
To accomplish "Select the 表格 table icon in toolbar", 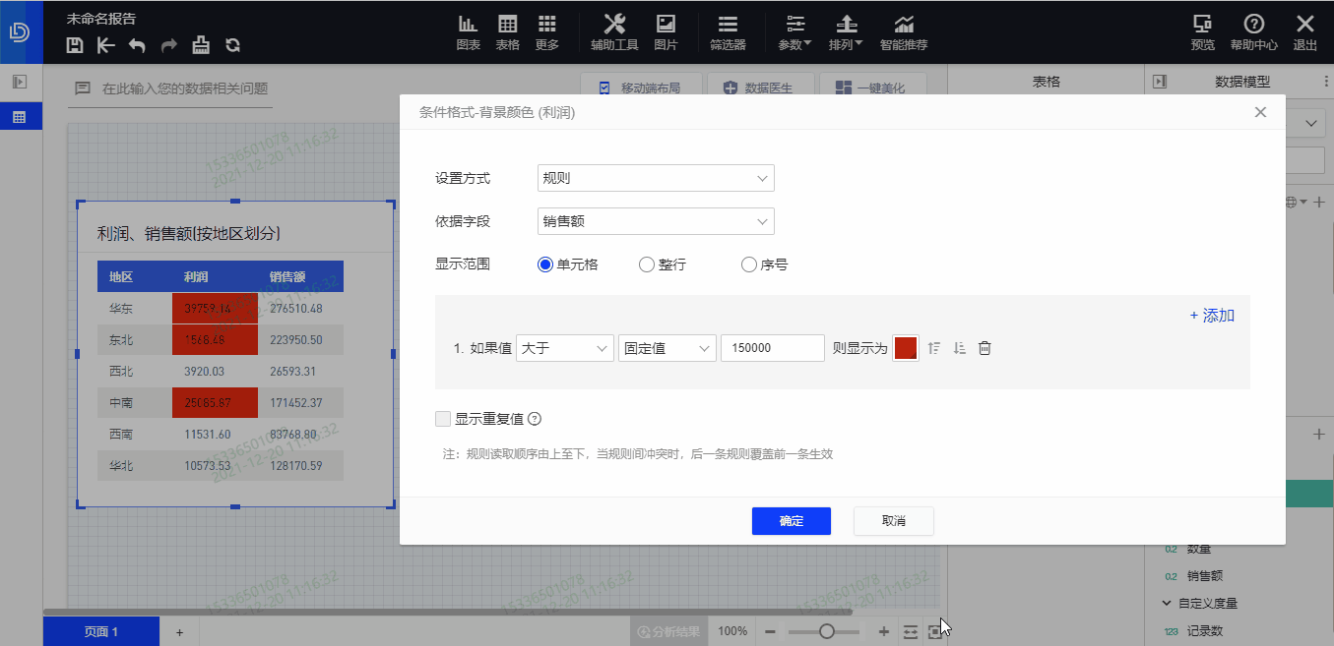I will click(x=507, y=30).
